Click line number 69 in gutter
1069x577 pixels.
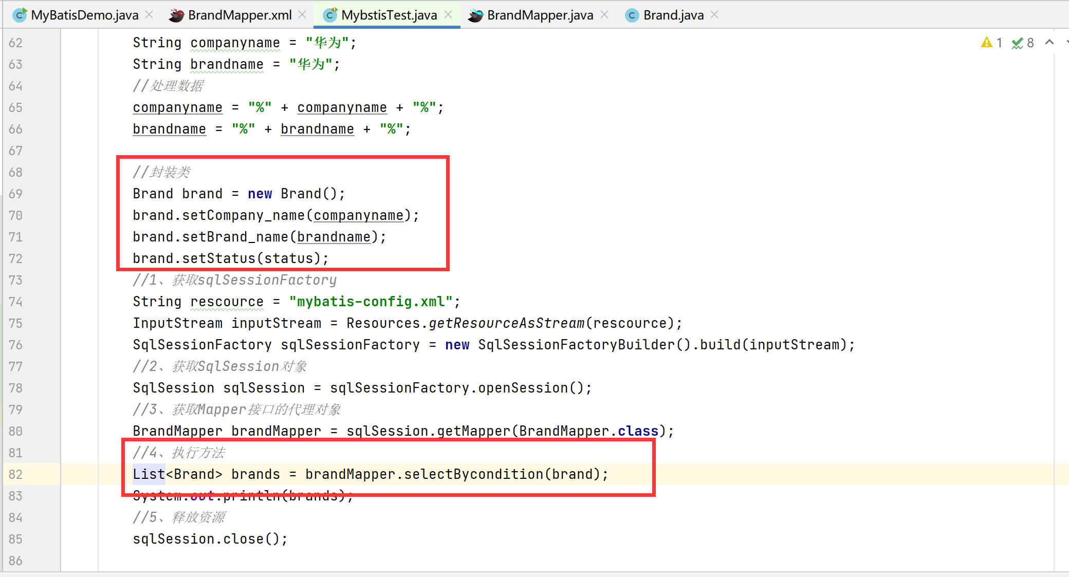click(15, 194)
